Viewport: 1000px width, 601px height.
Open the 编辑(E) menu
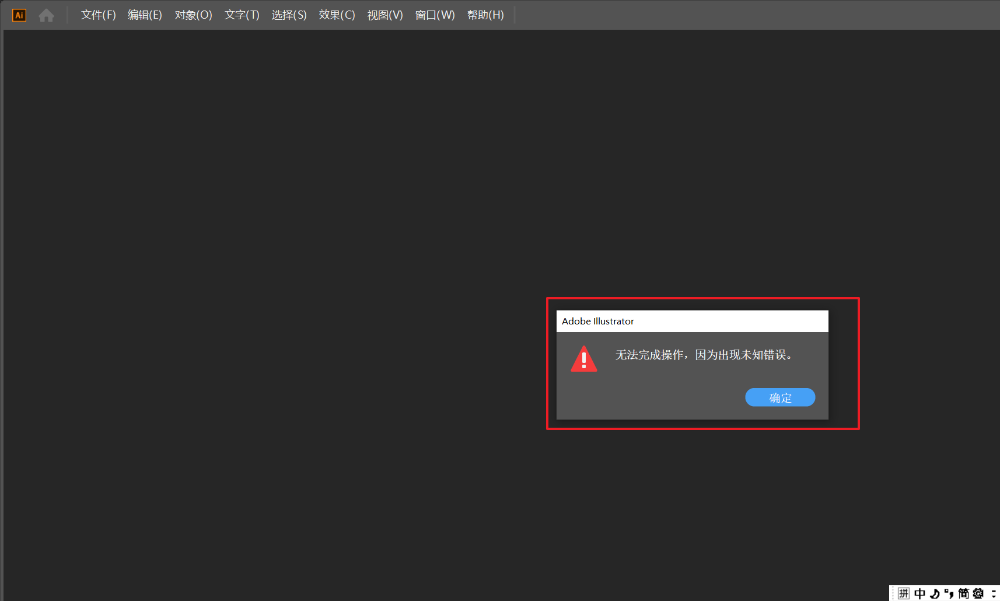click(x=145, y=15)
